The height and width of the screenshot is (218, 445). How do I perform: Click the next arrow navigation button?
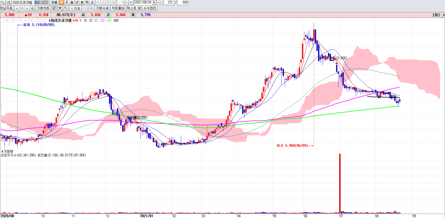[x=27, y=8]
